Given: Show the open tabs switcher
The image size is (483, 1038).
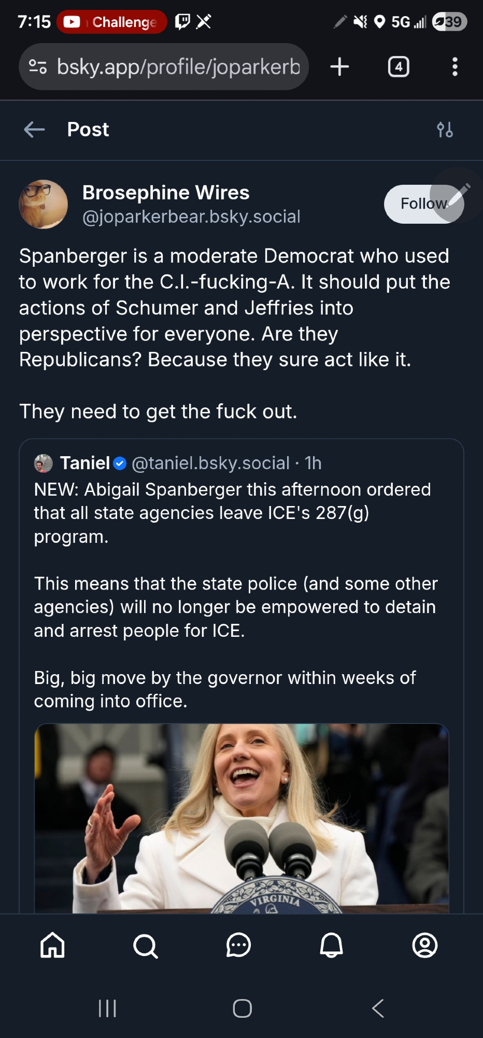Looking at the screenshot, I should (x=399, y=67).
